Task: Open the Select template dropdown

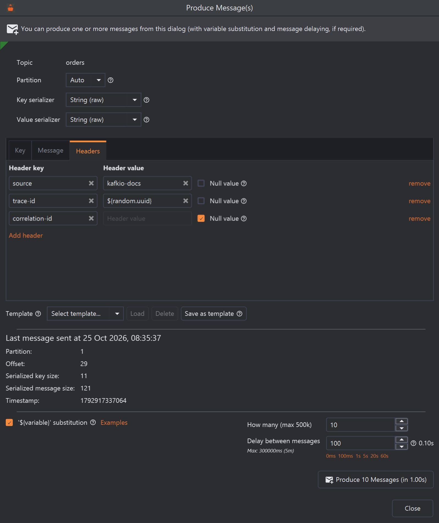Action: pos(85,314)
